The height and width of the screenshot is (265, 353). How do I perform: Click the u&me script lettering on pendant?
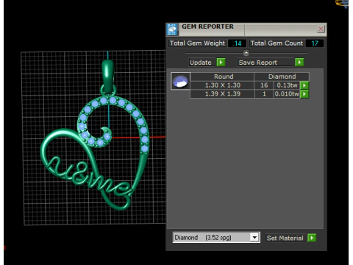coord(90,176)
